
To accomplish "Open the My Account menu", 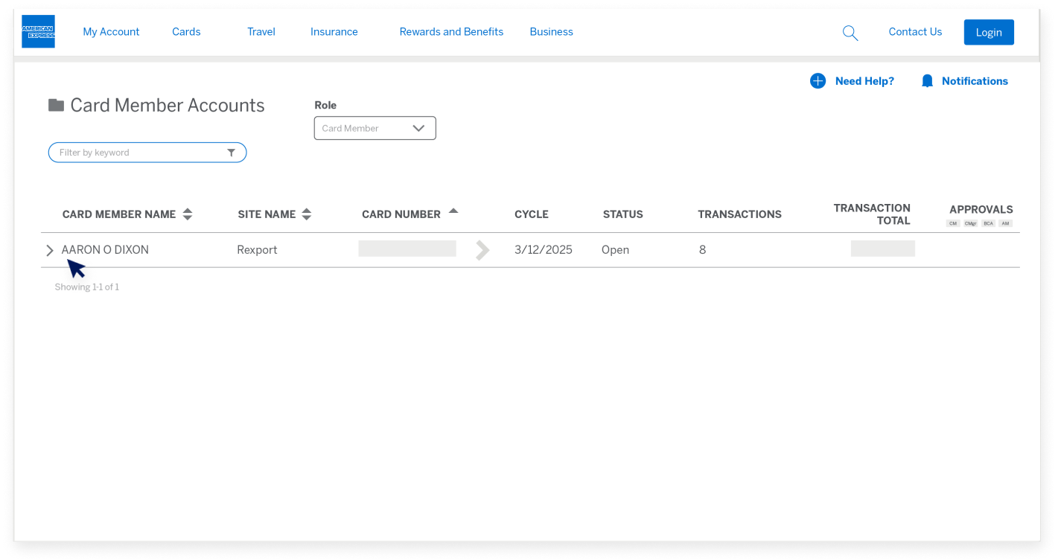I will point(111,32).
